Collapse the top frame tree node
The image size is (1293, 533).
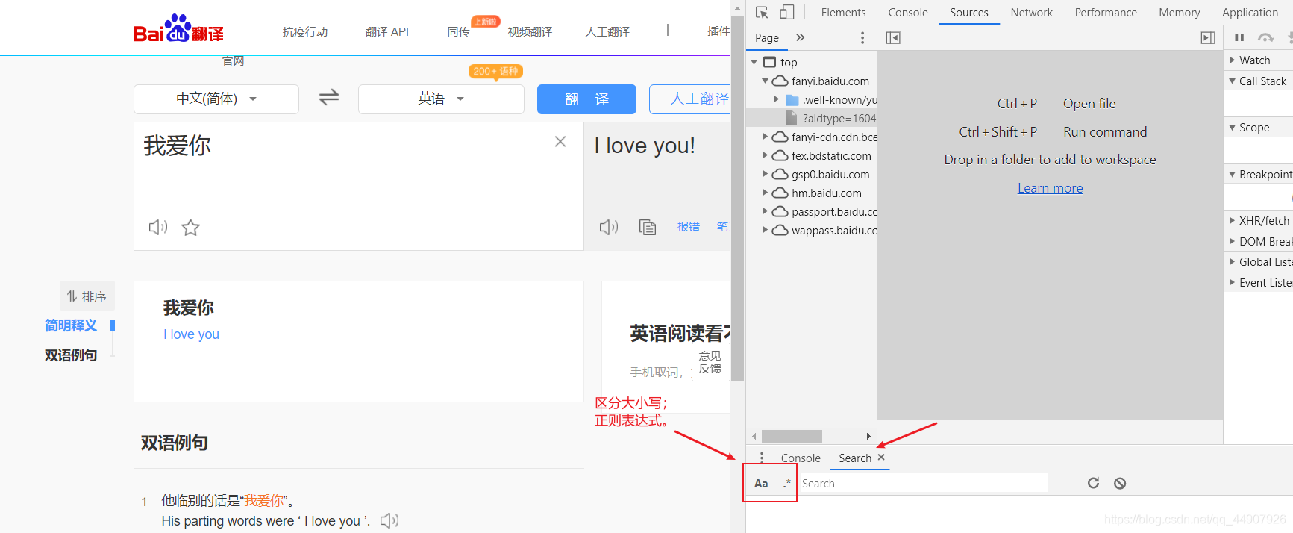[x=754, y=62]
